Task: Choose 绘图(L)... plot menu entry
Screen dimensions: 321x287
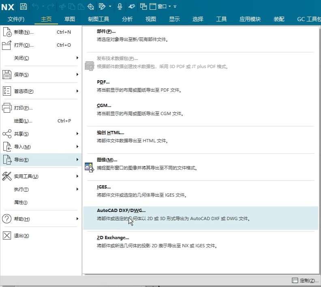Action: (x=41, y=121)
